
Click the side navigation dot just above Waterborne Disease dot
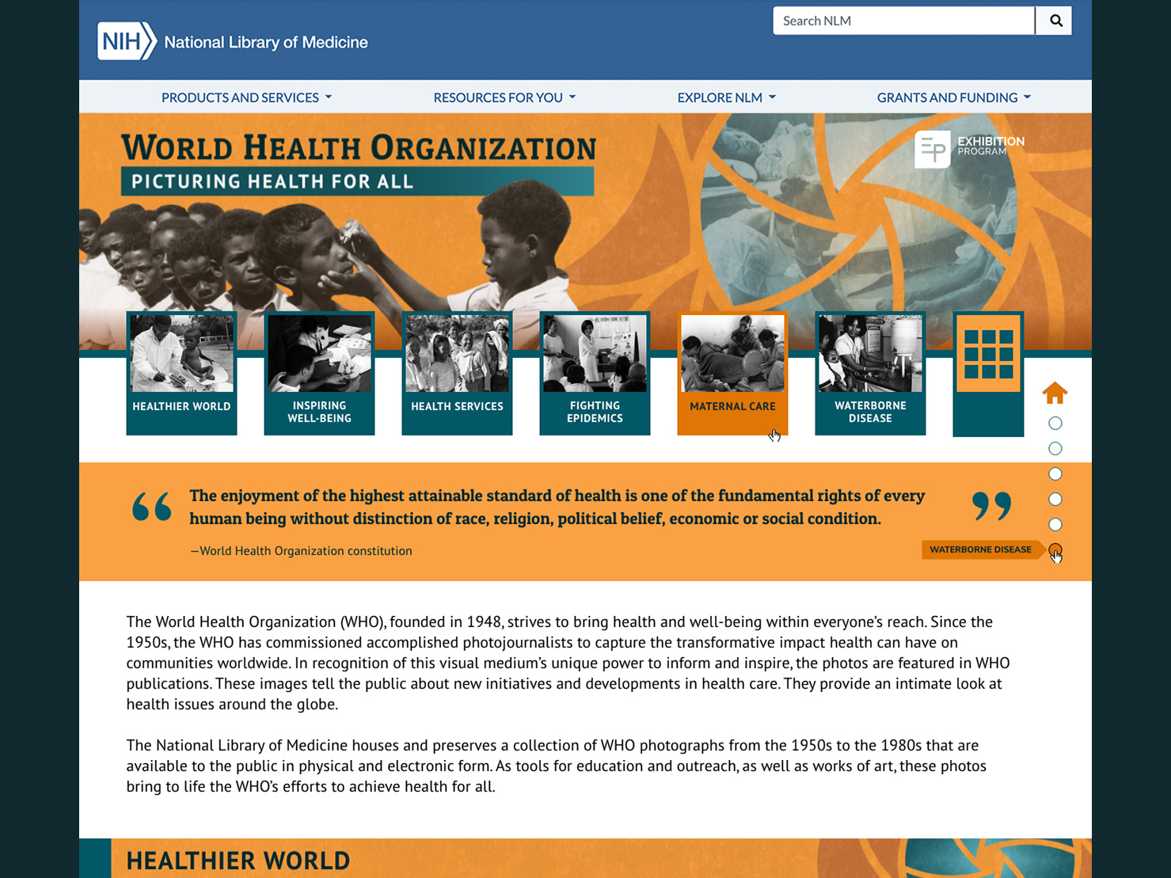[1055, 525]
